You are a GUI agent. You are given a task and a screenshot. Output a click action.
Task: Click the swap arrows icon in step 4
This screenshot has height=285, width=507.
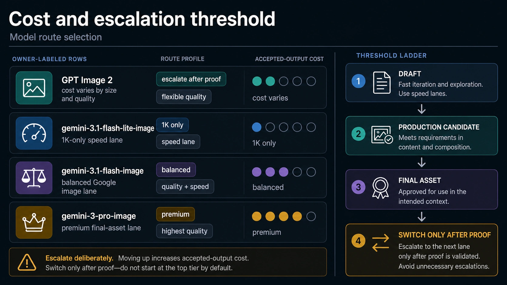pos(381,243)
